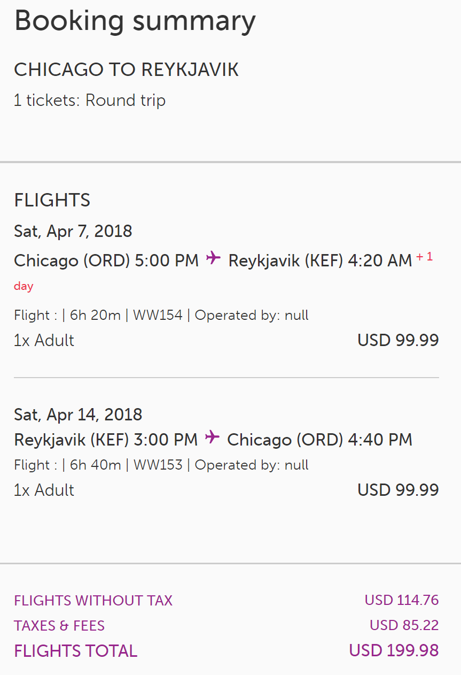The image size is (461, 675).
Task: Select the CHICAGO TO REYKJAVIK route title
Action: (126, 70)
